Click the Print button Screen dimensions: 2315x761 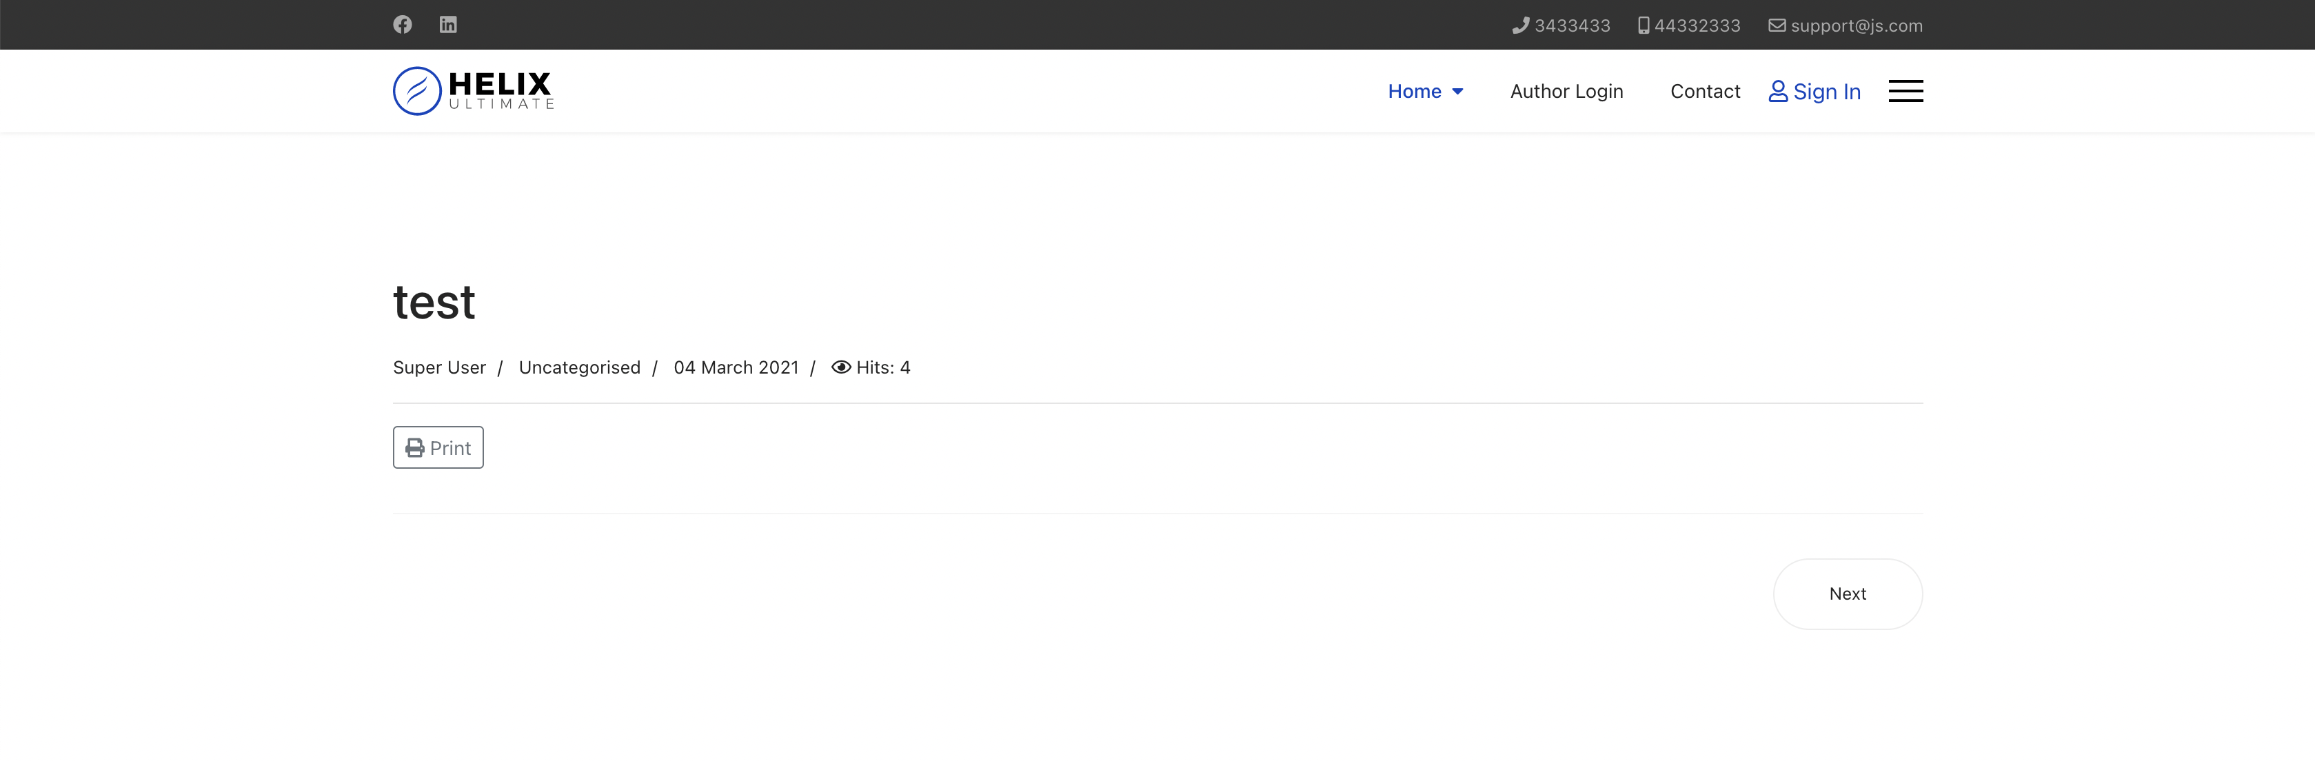click(438, 447)
